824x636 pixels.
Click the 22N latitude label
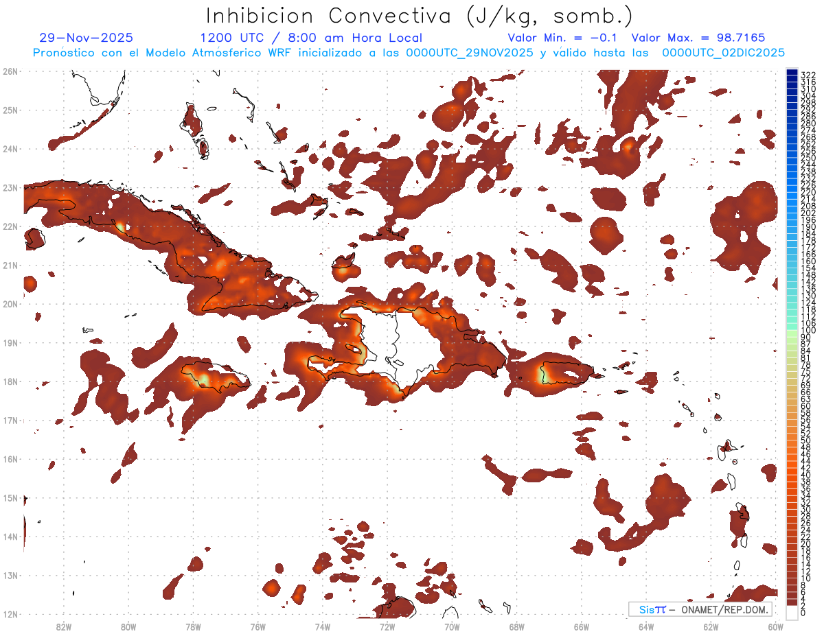click(x=10, y=226)
